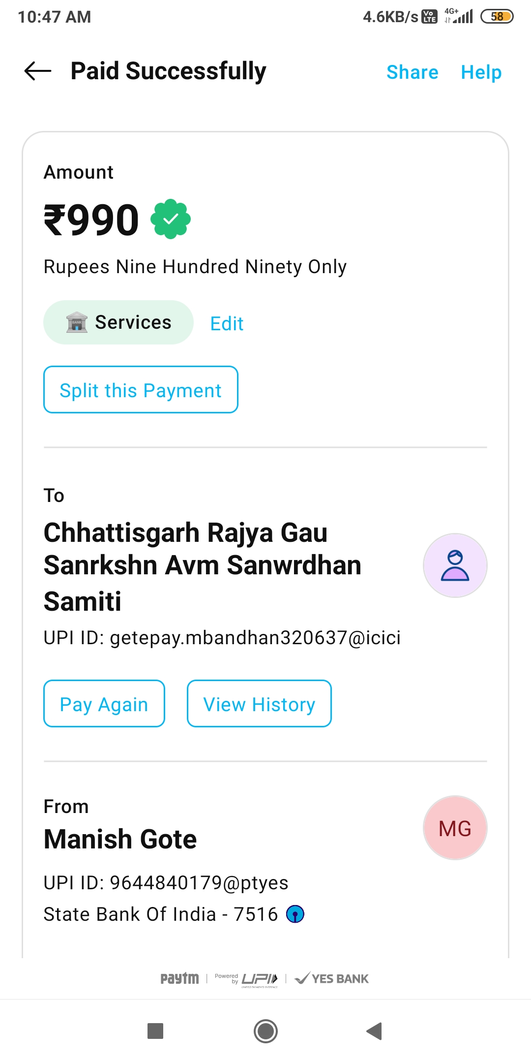Screen dimensions: 531x1063
Task: Tap the recipient UPI ID text
Action: pyautogui.click(x=222, y=638)
